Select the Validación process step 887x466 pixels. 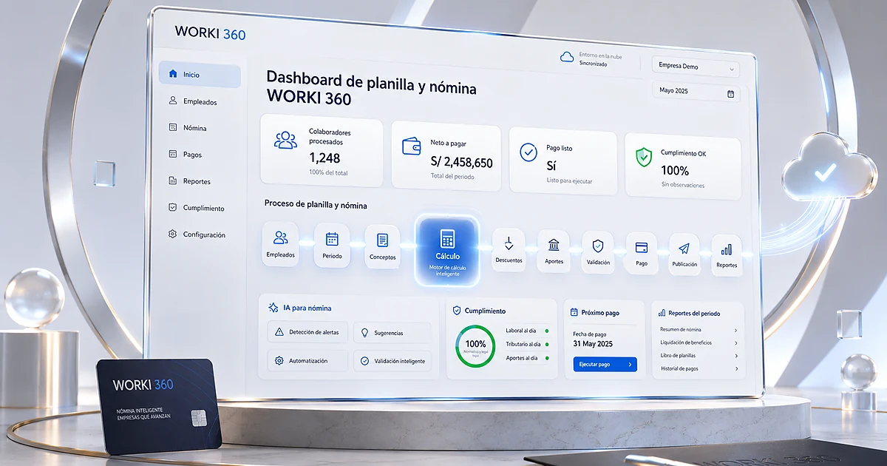(x=598, y=251)
